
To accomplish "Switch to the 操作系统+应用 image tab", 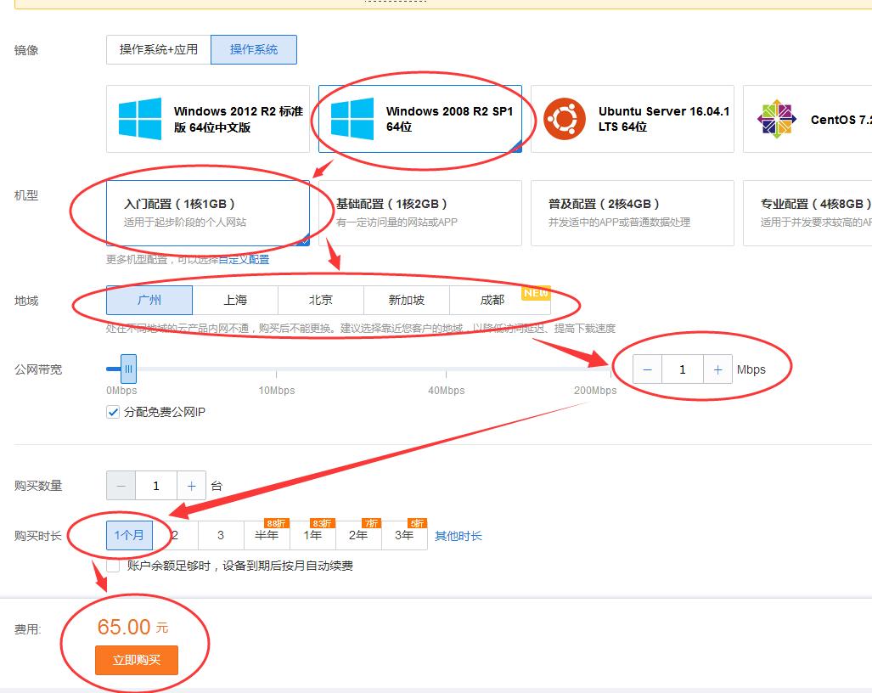I will click(x=159, y=49).
